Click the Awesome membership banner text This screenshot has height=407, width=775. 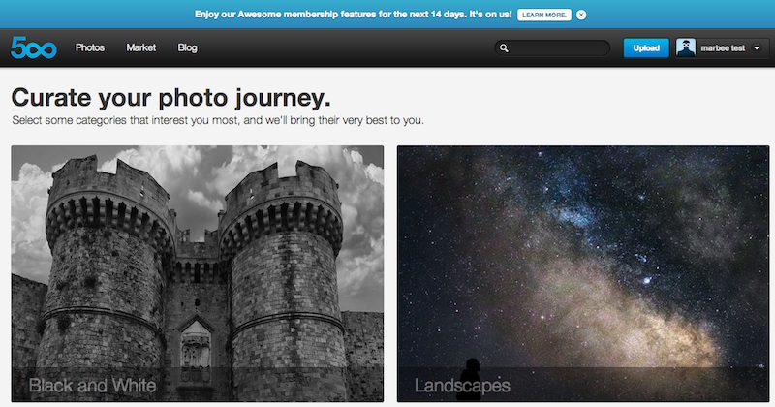(x=353, y=15)
